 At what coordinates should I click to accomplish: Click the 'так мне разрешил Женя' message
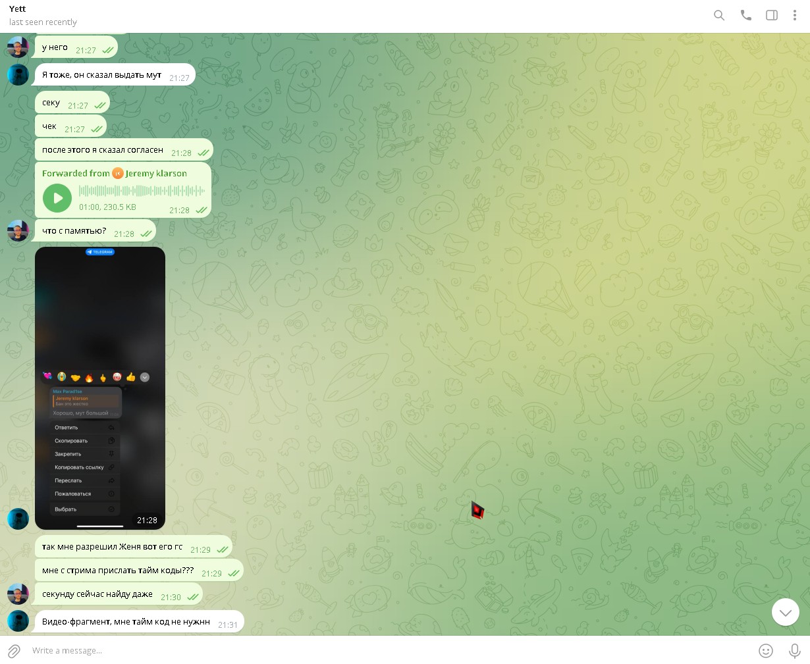(113, 547)
